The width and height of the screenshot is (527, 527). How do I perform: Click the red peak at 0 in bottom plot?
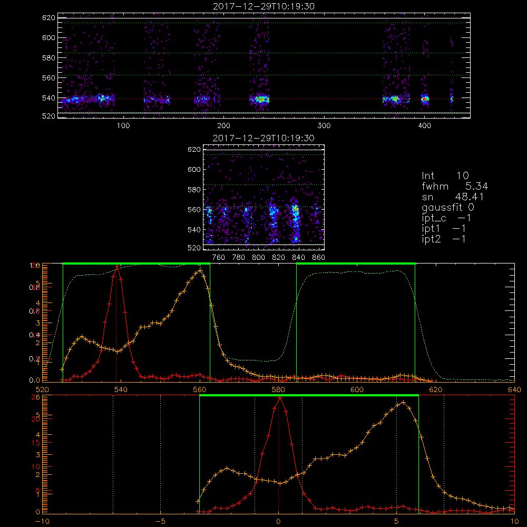279,398
